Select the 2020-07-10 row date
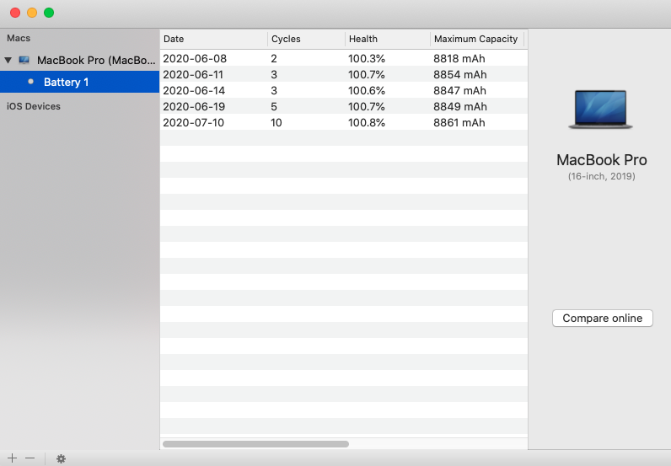The height and width of the screenshot is (466, 671). pos(193,123)
